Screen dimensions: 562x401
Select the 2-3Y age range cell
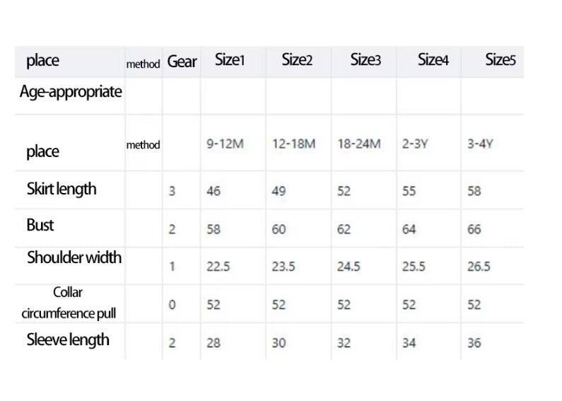pos(416,144)
